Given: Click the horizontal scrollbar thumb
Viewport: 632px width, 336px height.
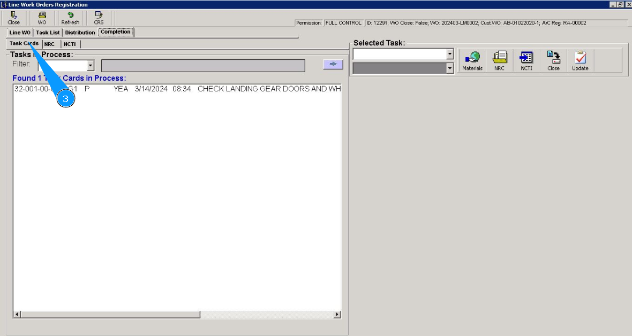Looking at the screenshot, I should [x=110, y=314].
